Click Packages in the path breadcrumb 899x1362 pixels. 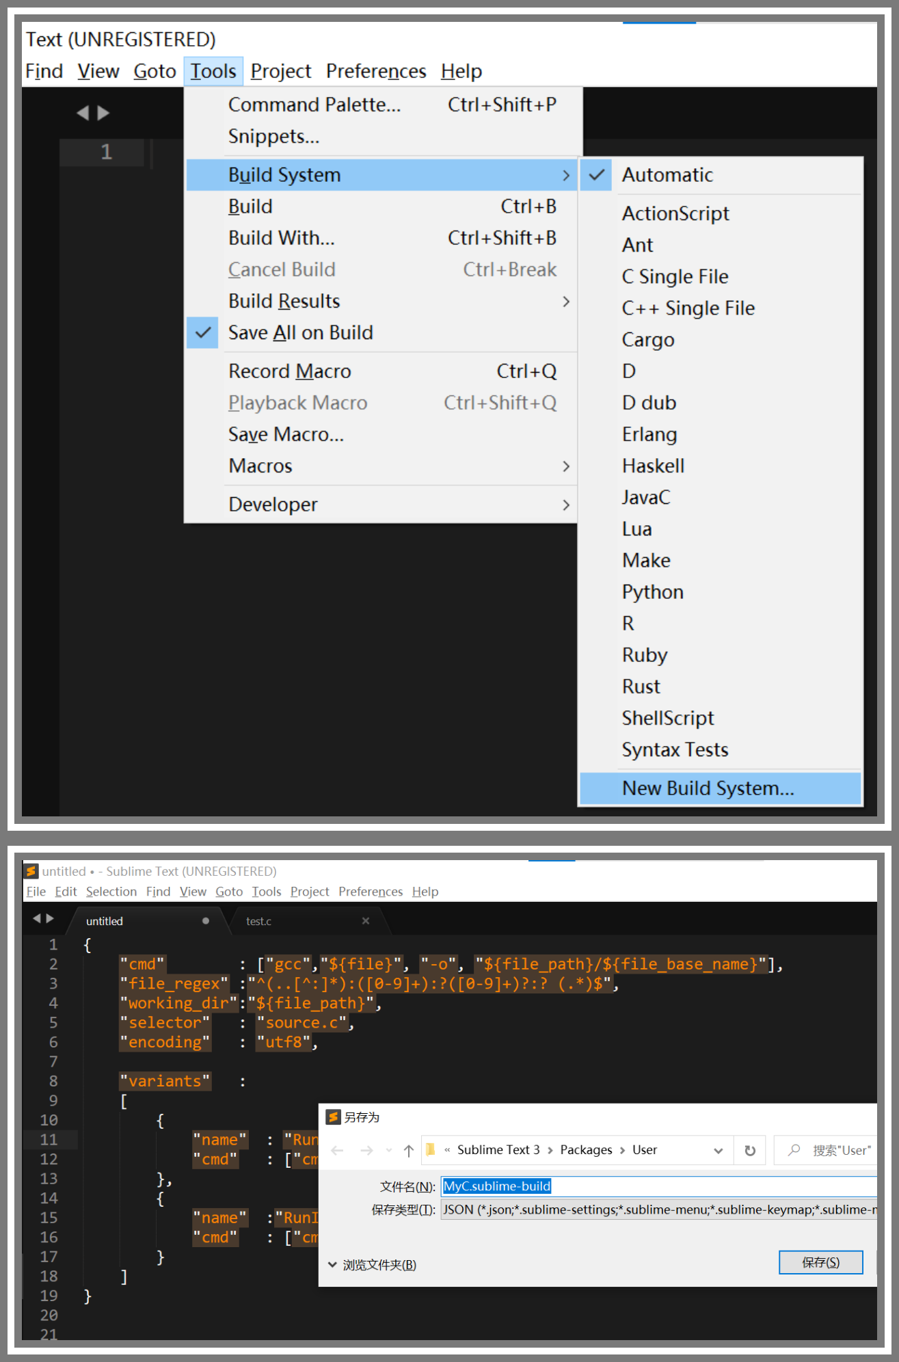click(x=586, y=1150)
